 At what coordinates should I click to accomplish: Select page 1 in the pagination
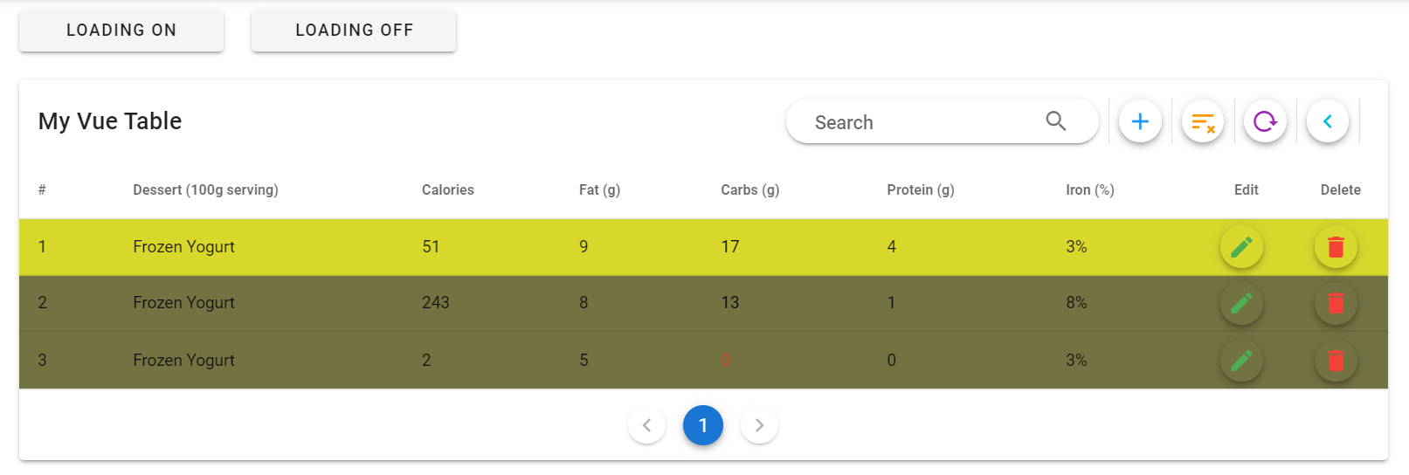pos(703,425)
